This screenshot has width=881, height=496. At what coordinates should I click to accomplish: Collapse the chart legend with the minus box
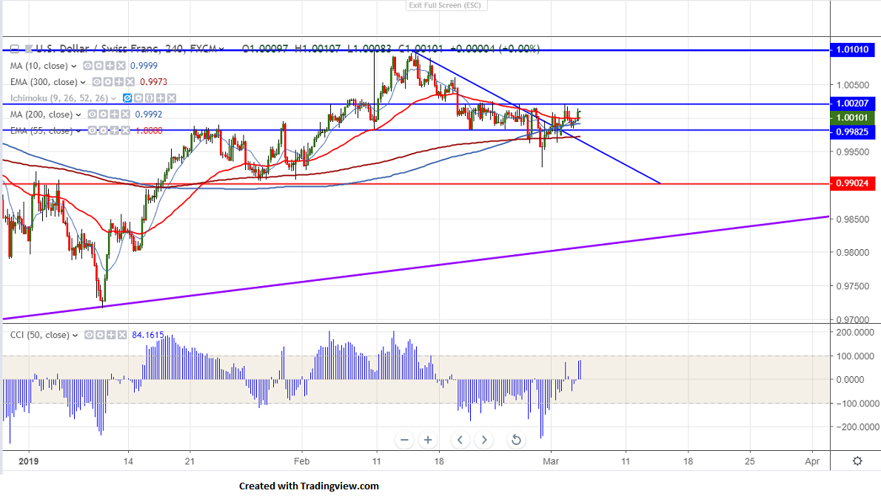click(15, 49)
